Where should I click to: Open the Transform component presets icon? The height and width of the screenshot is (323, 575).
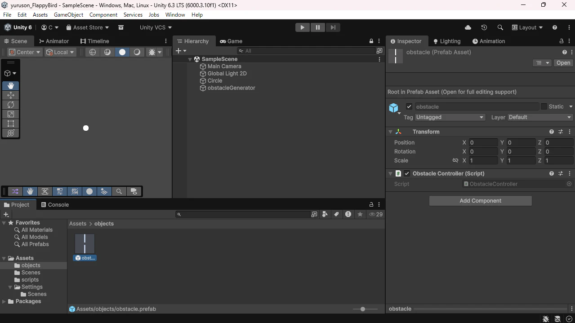click(561, 132)
